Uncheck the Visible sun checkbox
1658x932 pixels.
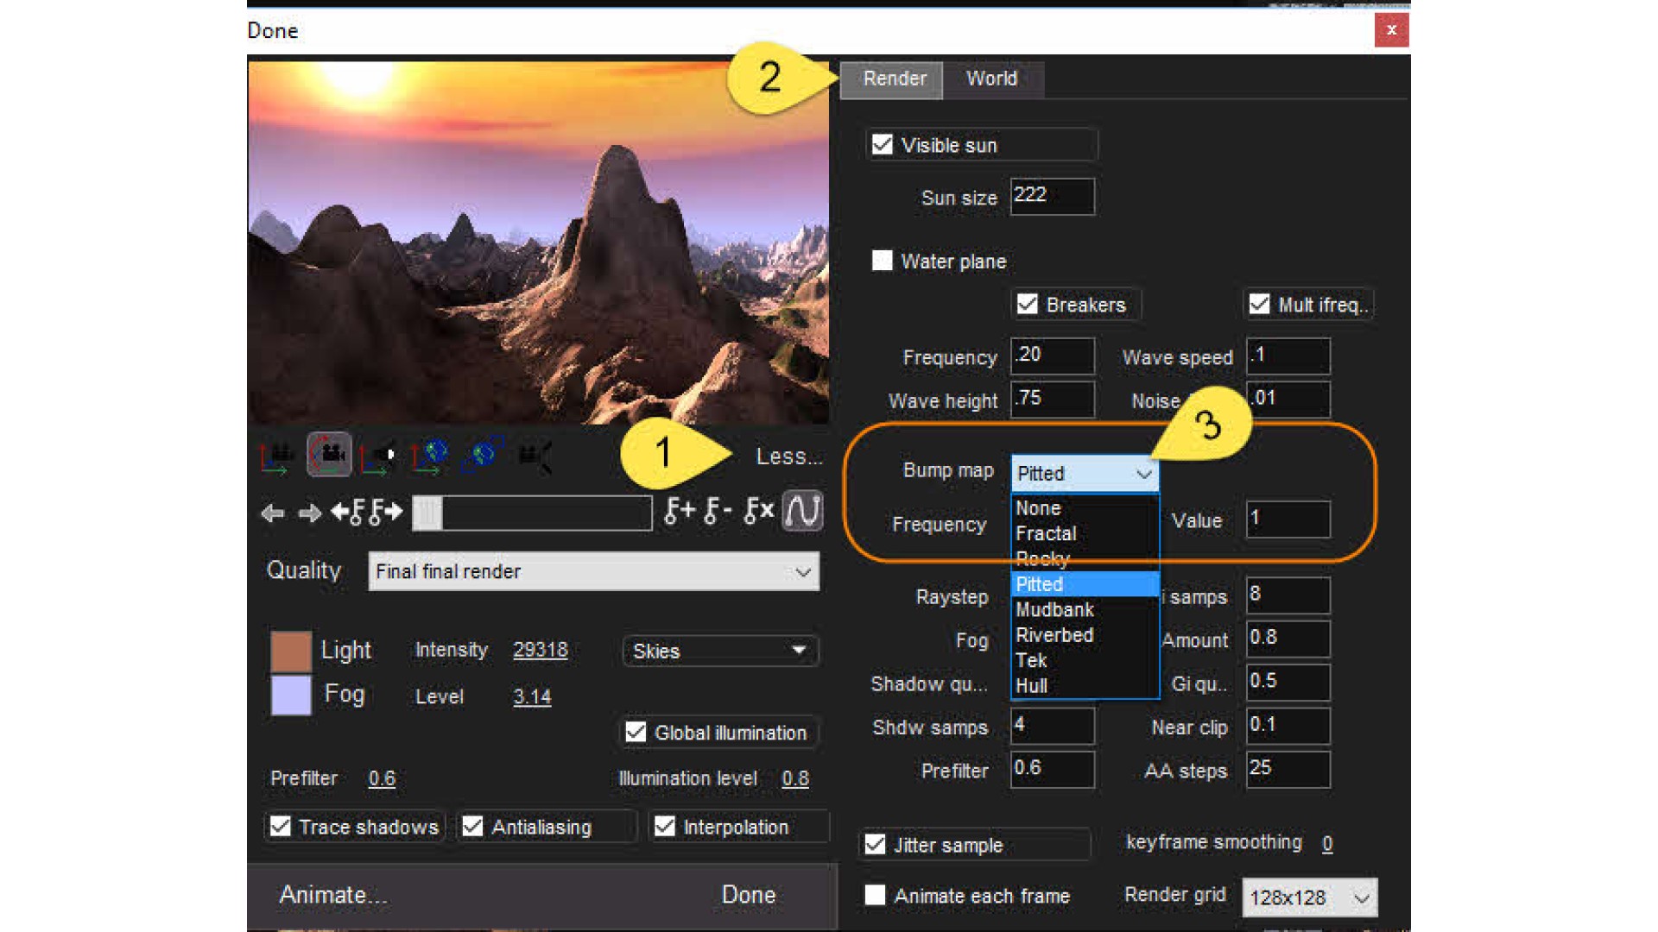[882, 144]
